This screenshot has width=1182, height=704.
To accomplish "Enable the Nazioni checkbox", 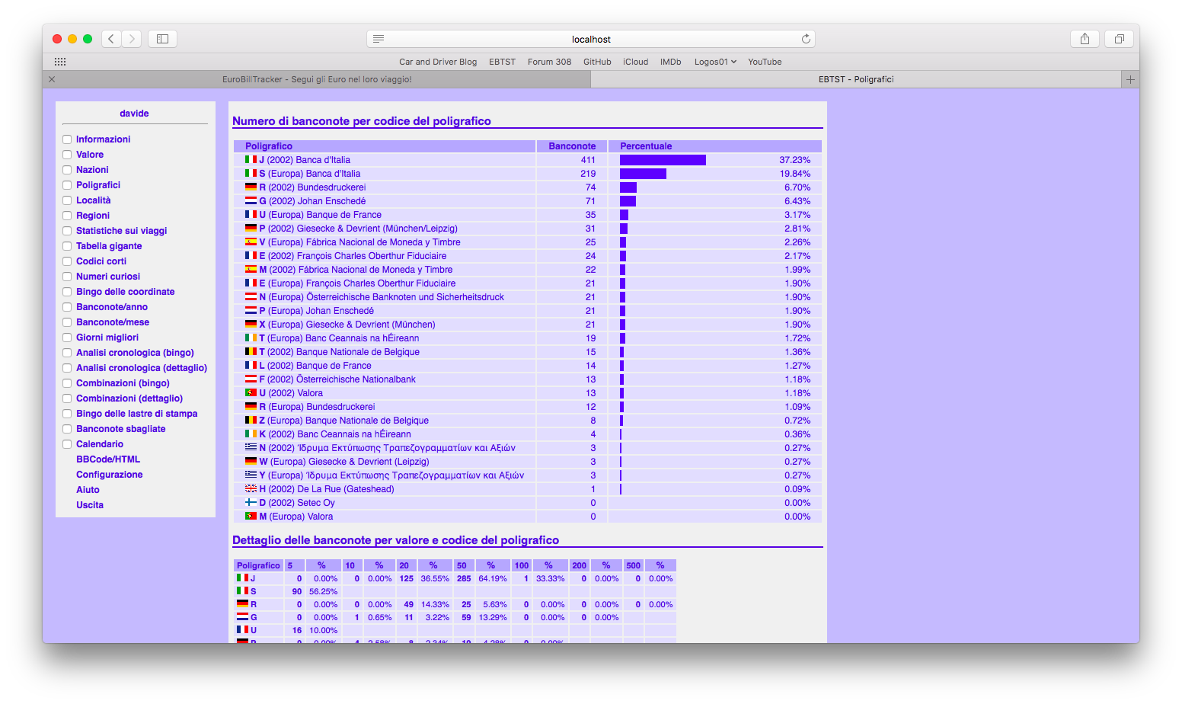I will click(x=67, y=170).
